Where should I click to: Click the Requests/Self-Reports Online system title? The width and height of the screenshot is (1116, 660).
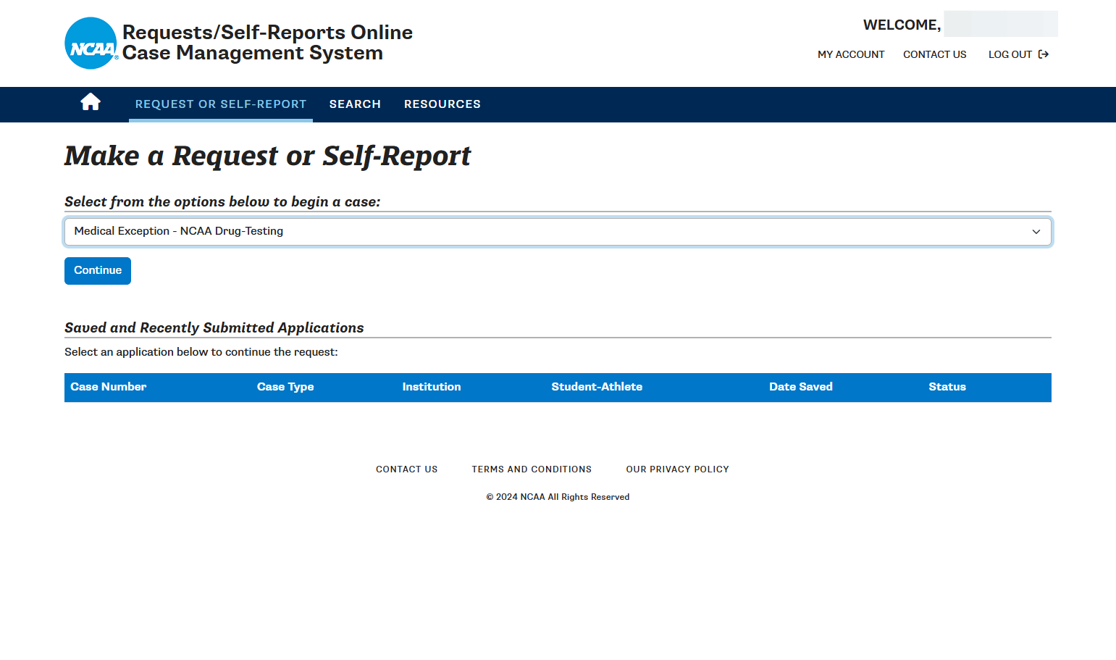point(267,43)
